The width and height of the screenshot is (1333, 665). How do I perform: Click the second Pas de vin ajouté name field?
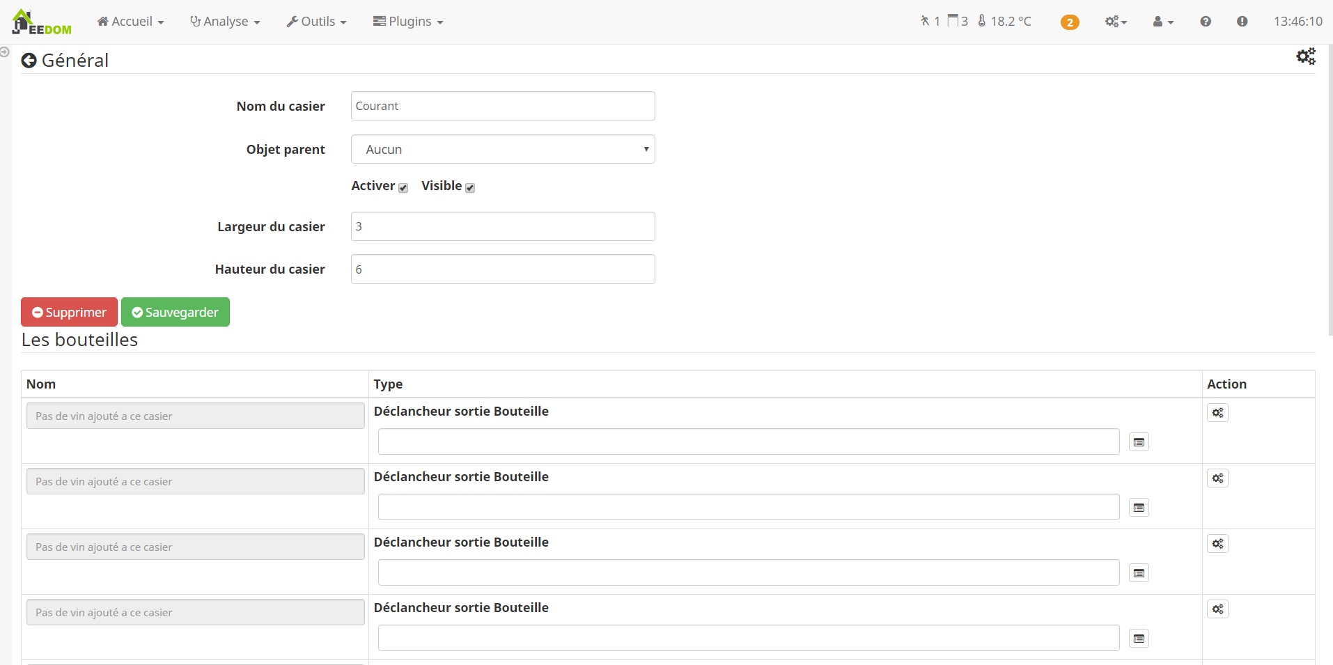coord(196,481)
